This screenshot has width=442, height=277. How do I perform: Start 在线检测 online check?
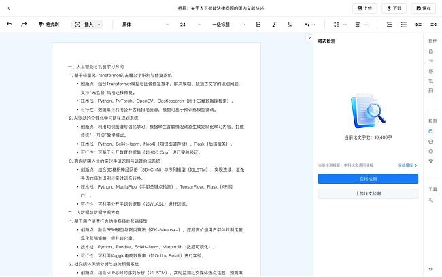pyautogui.click(x=368, y=178)
